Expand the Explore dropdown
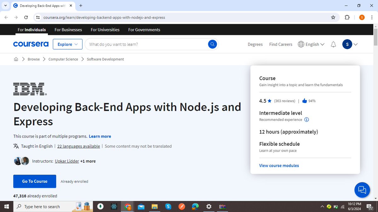This screenshot has width=378, height=212. (67, 44)
